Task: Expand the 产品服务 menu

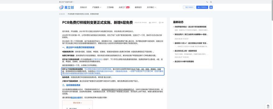Action: 97,7
